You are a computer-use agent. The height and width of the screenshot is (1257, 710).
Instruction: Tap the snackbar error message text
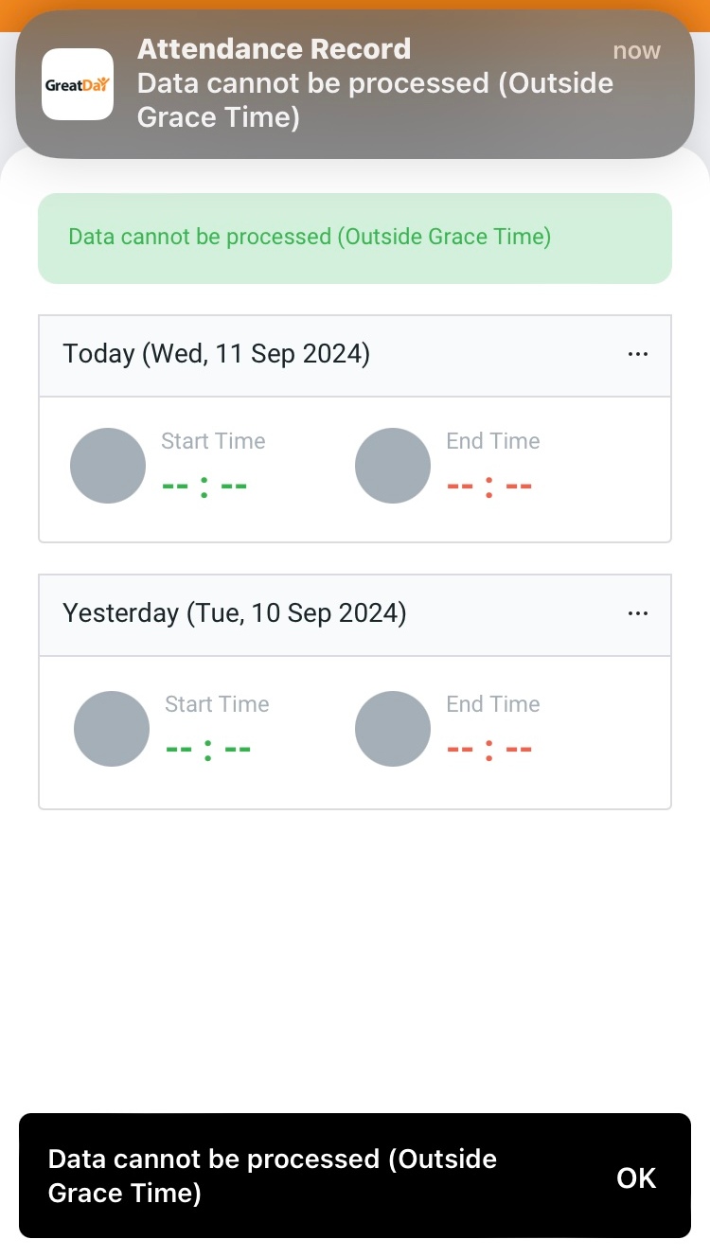pyautogui.click(x=273, y=1177)
